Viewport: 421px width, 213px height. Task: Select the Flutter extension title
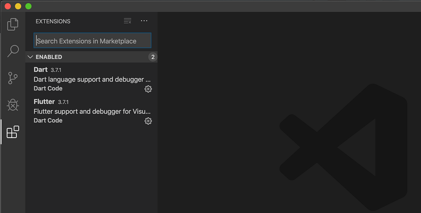[44, 101]
